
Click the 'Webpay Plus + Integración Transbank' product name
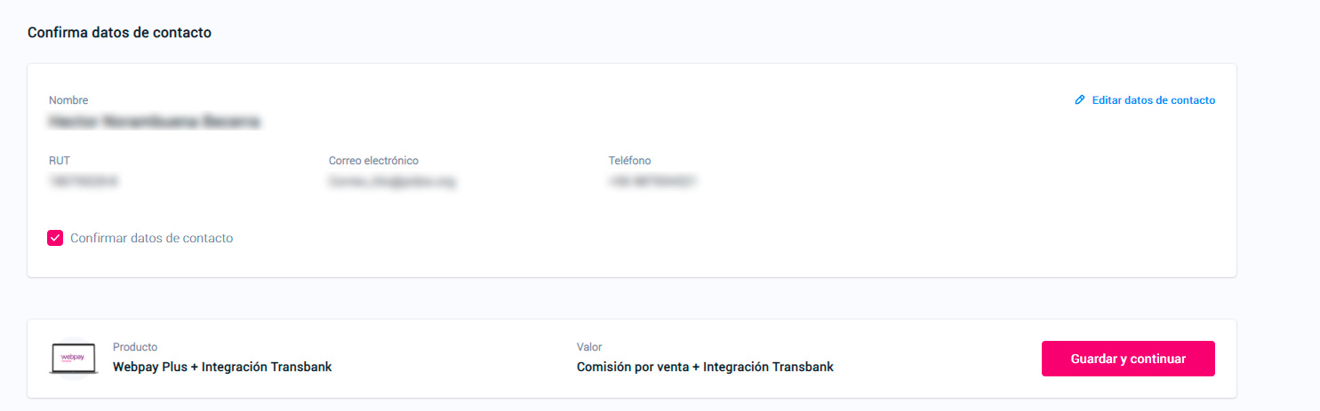point(222,367)
